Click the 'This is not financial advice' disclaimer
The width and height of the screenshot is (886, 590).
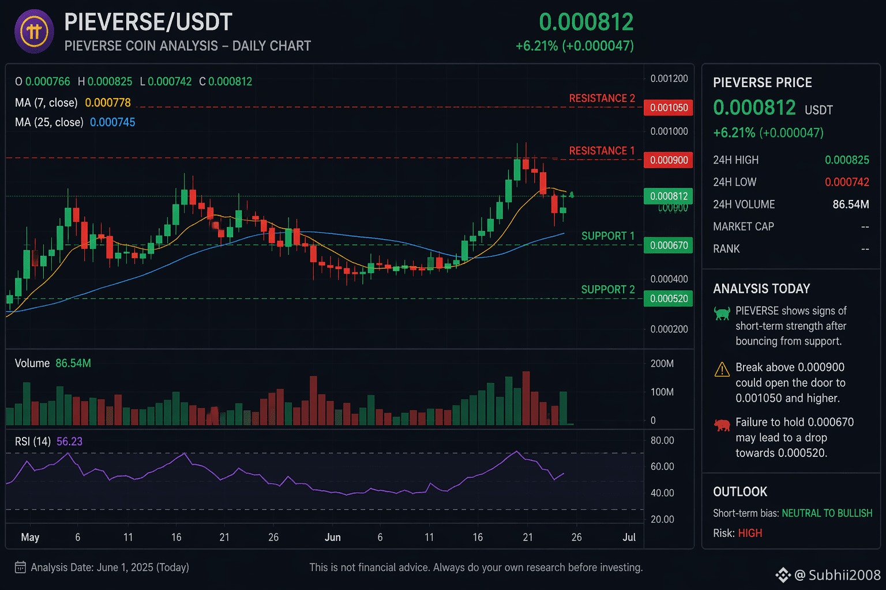coord(476,568)
